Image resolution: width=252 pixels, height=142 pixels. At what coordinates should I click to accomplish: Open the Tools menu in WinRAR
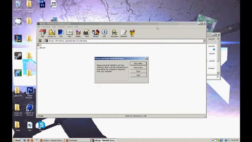coord(54,27)
